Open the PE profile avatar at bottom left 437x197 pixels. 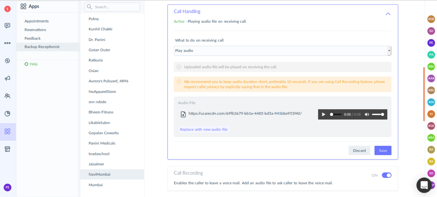click(8, 187)
